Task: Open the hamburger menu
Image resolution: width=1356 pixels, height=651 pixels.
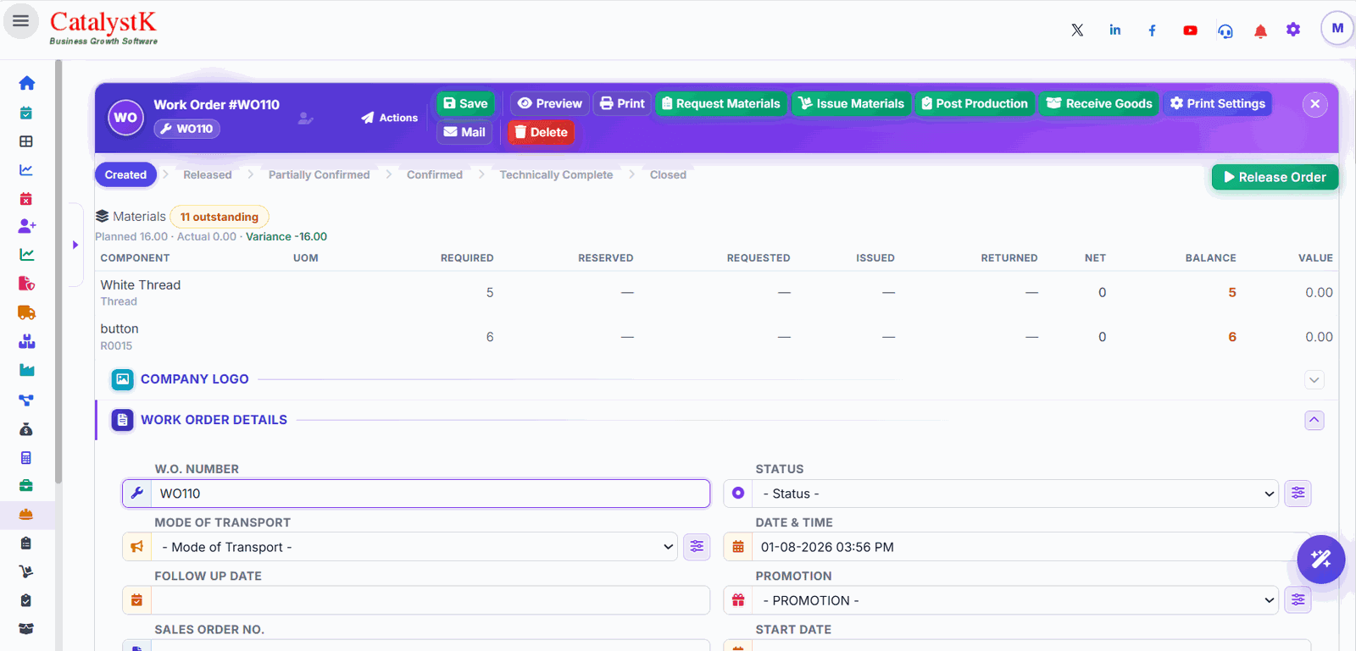Action: point(21,21)
